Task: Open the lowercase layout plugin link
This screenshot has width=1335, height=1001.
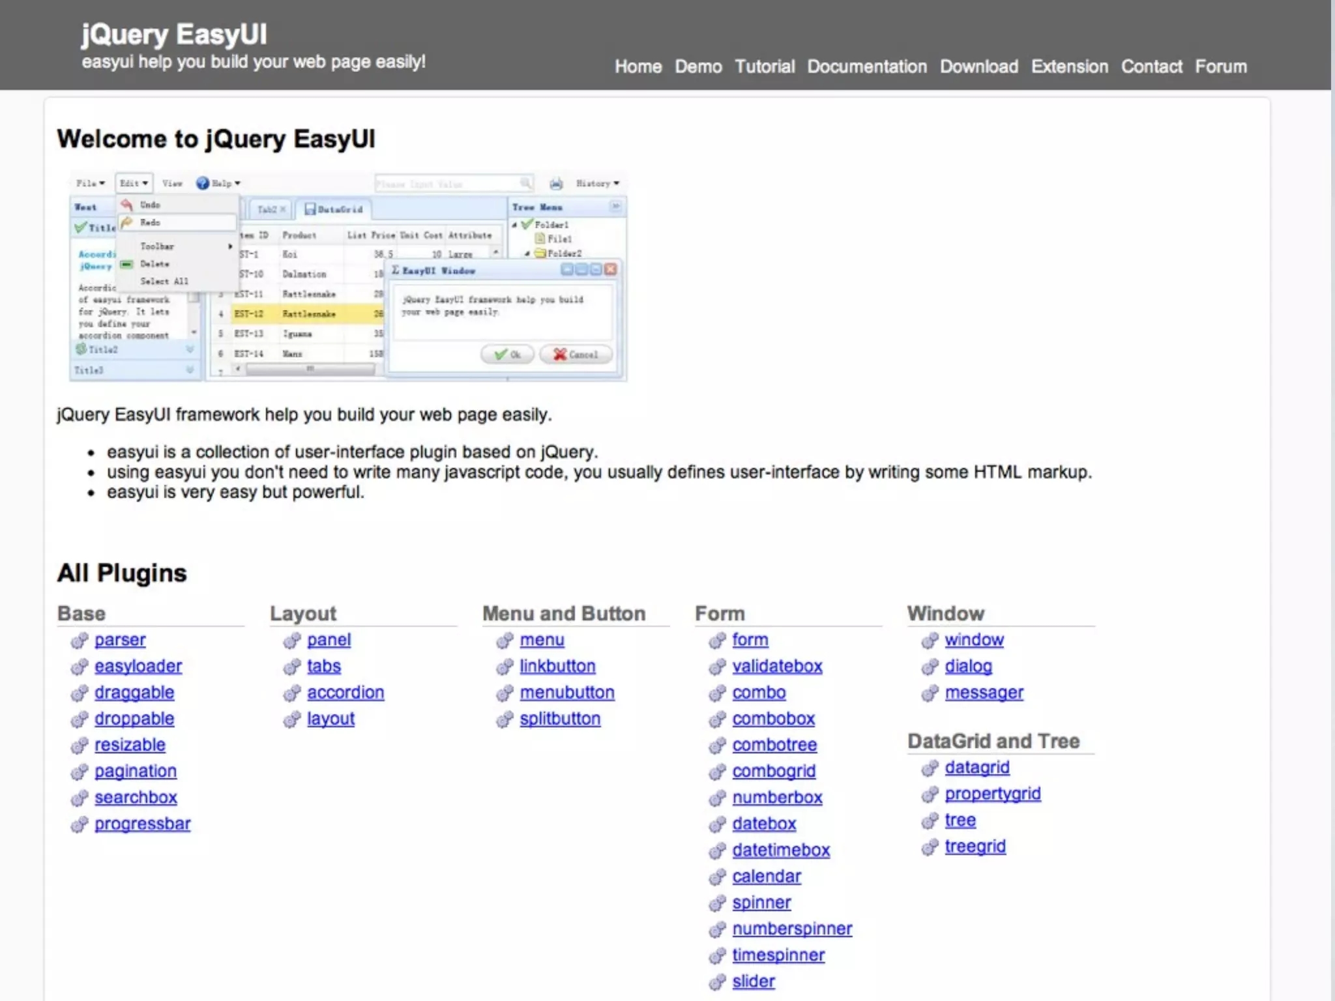Action: 330,719
